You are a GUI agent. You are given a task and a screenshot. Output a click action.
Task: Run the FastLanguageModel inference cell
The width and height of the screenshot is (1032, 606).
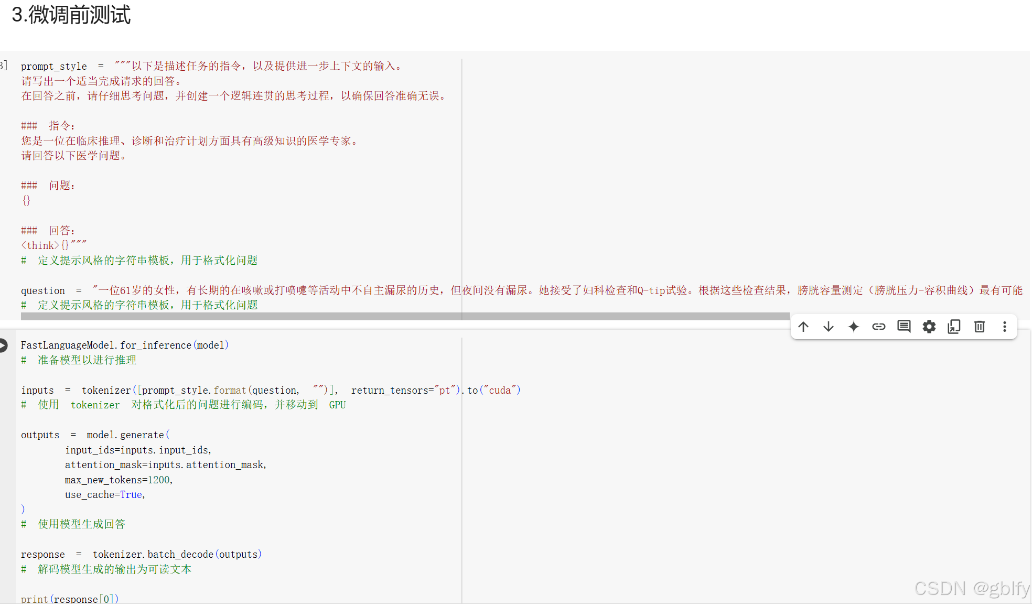(3, 345)
